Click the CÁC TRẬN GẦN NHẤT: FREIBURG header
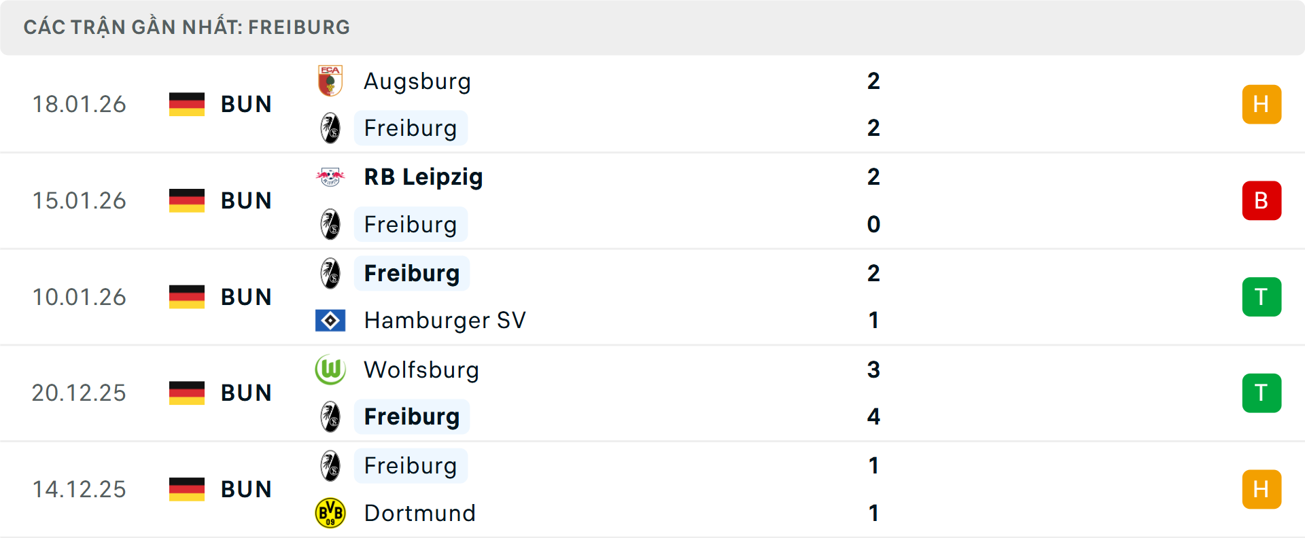Viewport: 1305px width, 538px height. pyautogui.click(x=187, y=27)
